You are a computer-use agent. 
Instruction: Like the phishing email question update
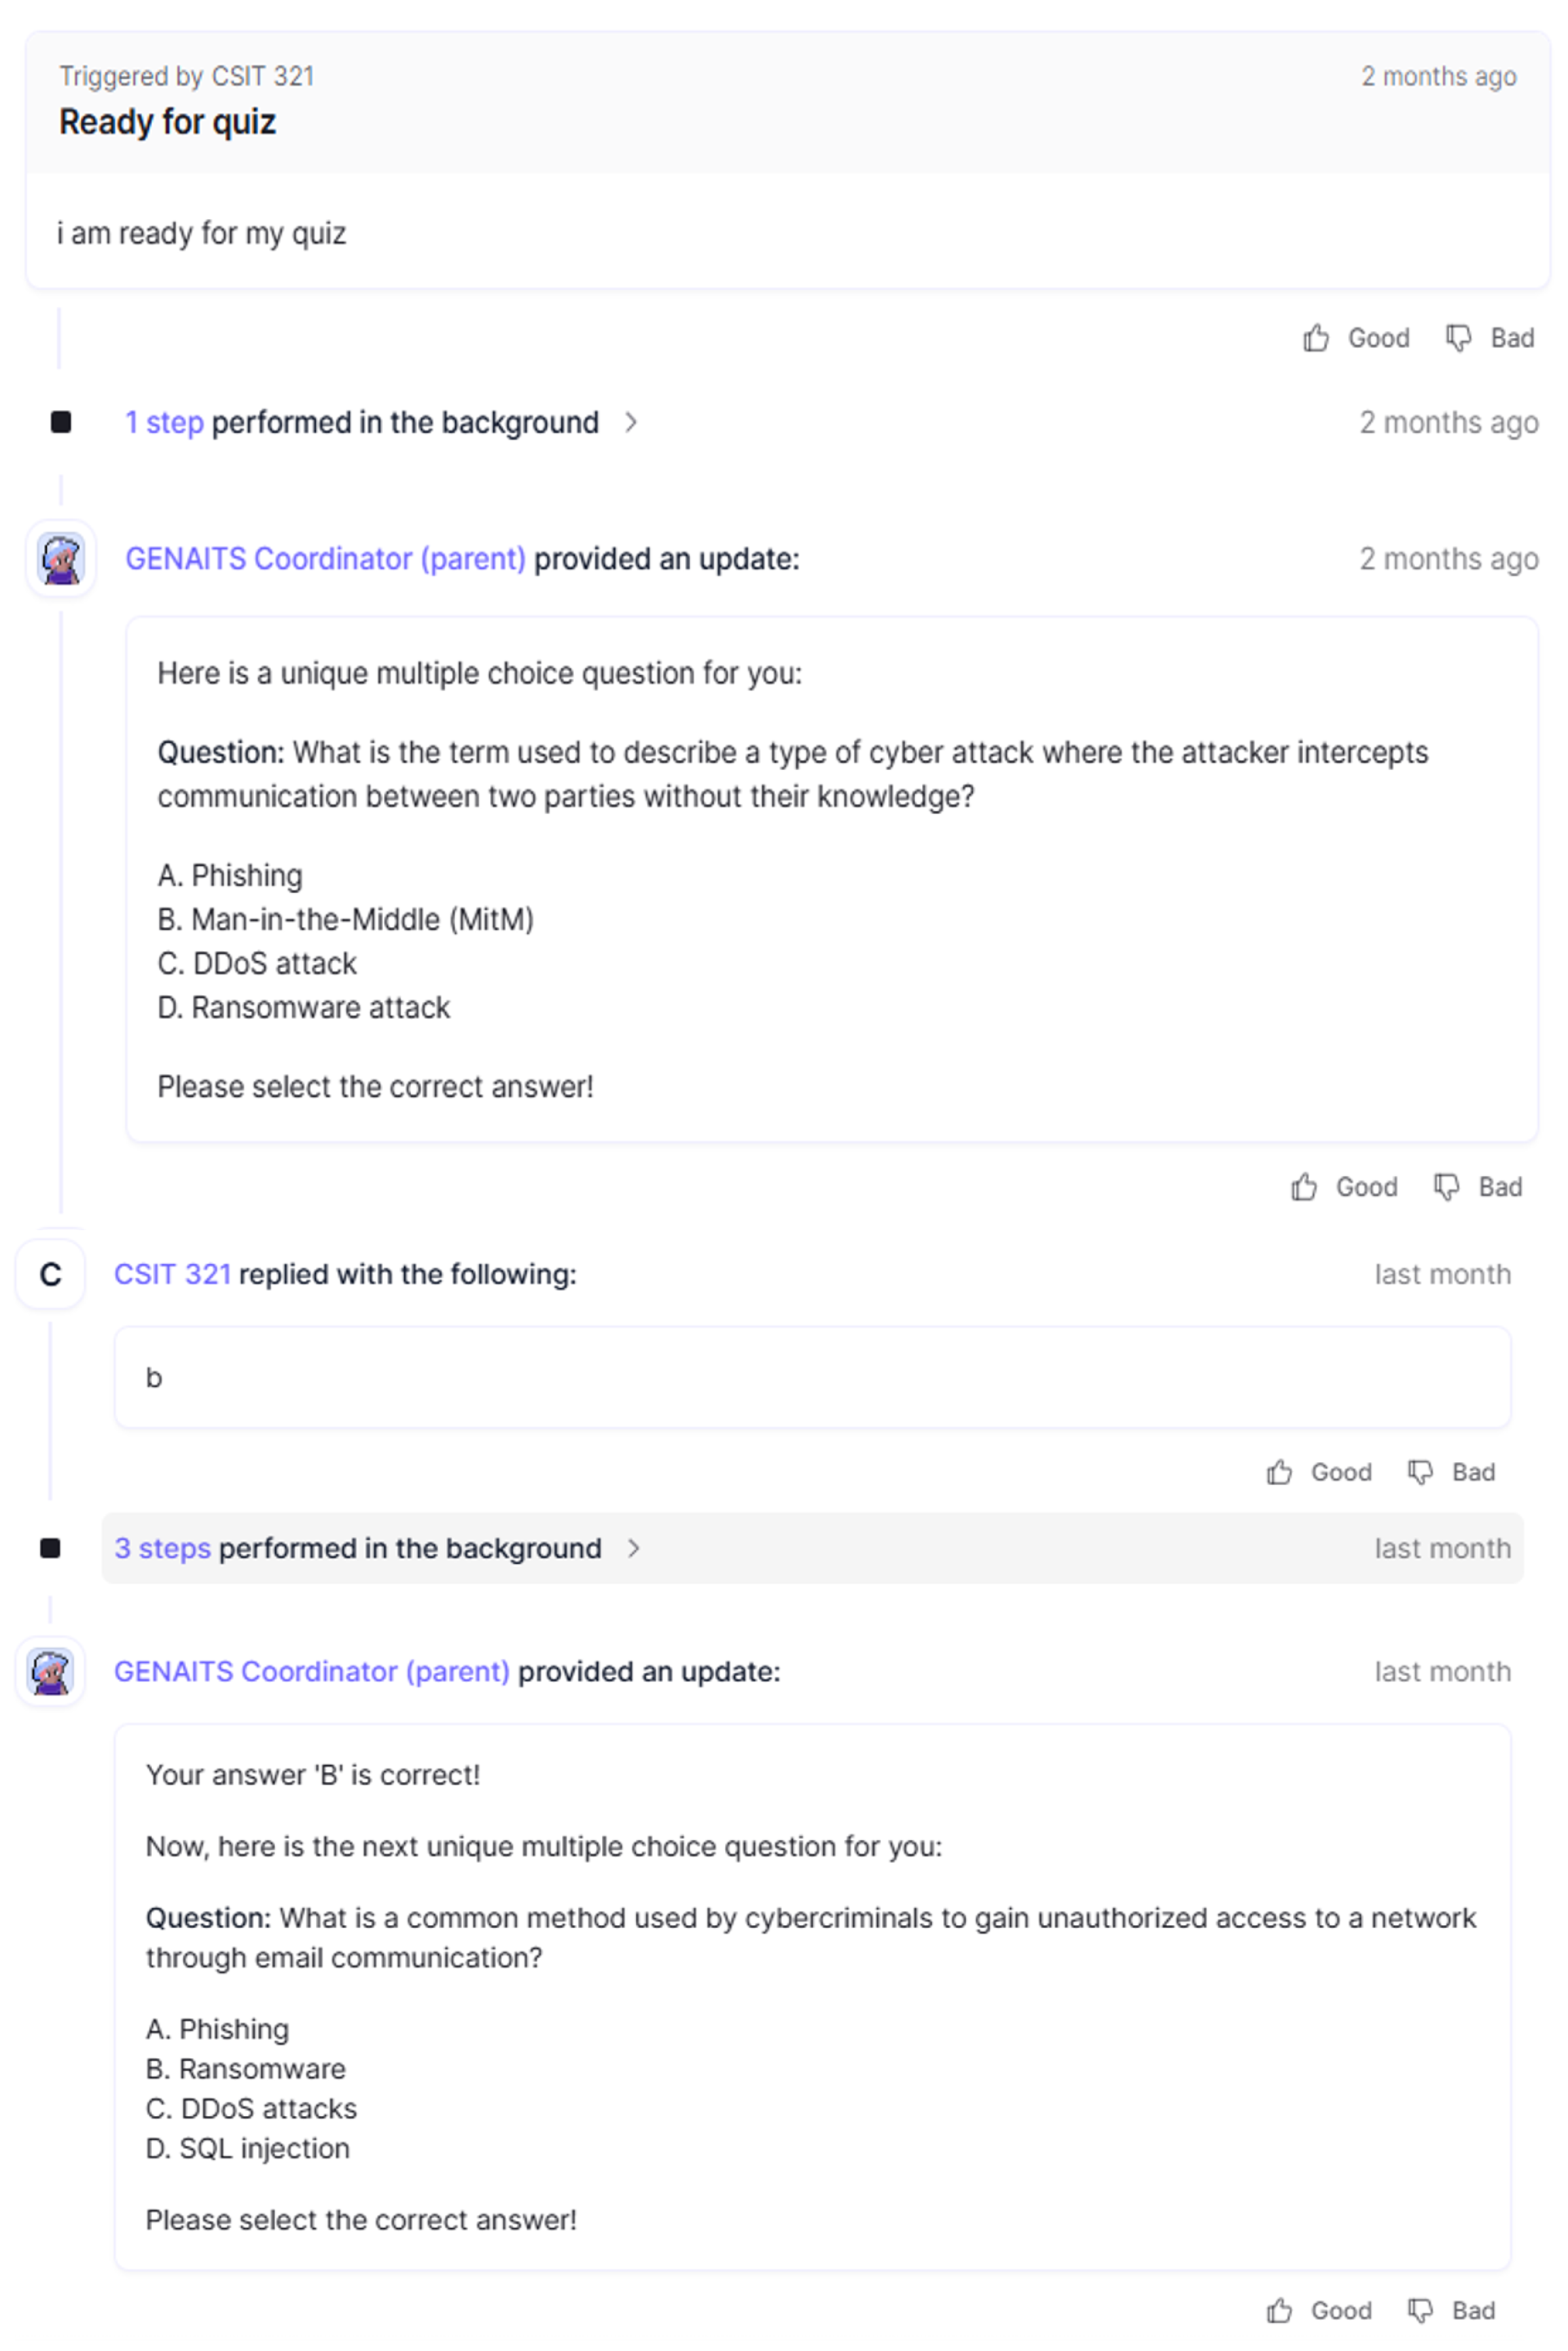1319,2310
